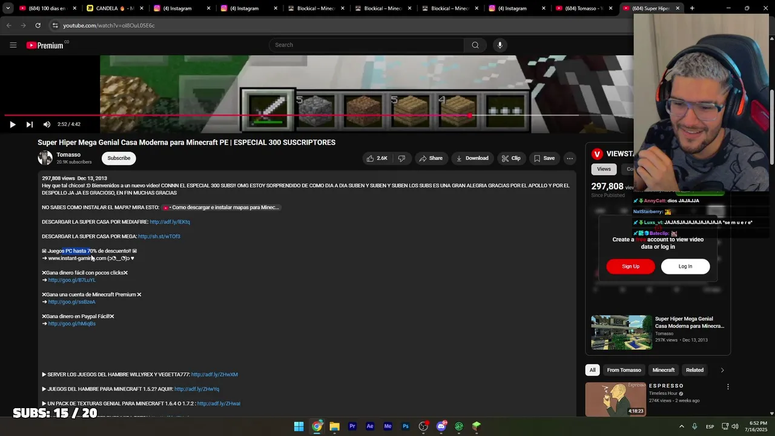Open the Tomasso channel name link
Viewport: 775px width, 436px height.
pyautogui.click(x=68, y=154)
